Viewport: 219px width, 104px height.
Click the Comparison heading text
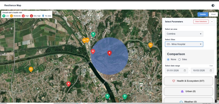pos(176,54)
